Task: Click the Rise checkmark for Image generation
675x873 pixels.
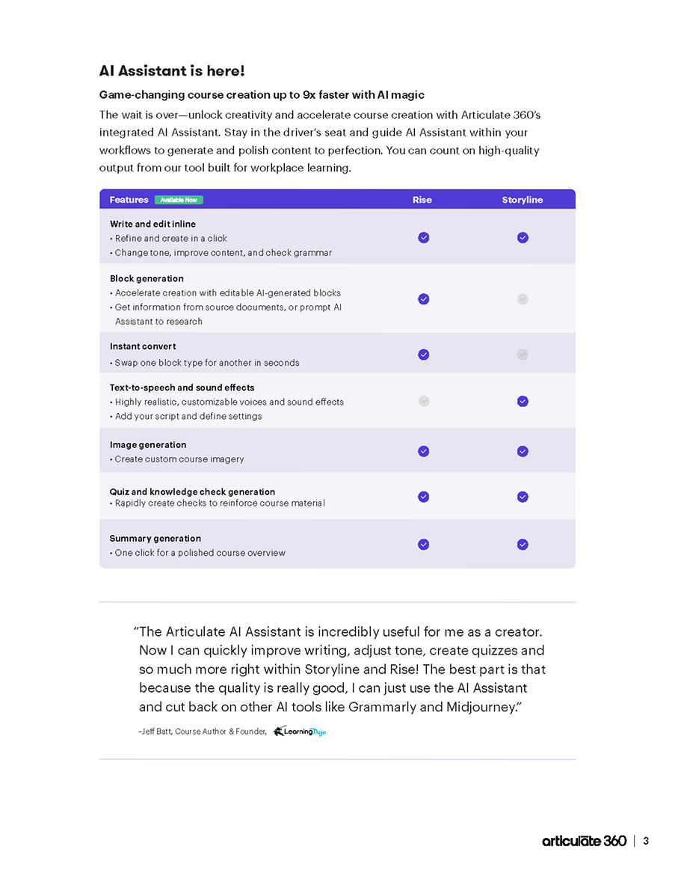Action: tap(424, 451)
